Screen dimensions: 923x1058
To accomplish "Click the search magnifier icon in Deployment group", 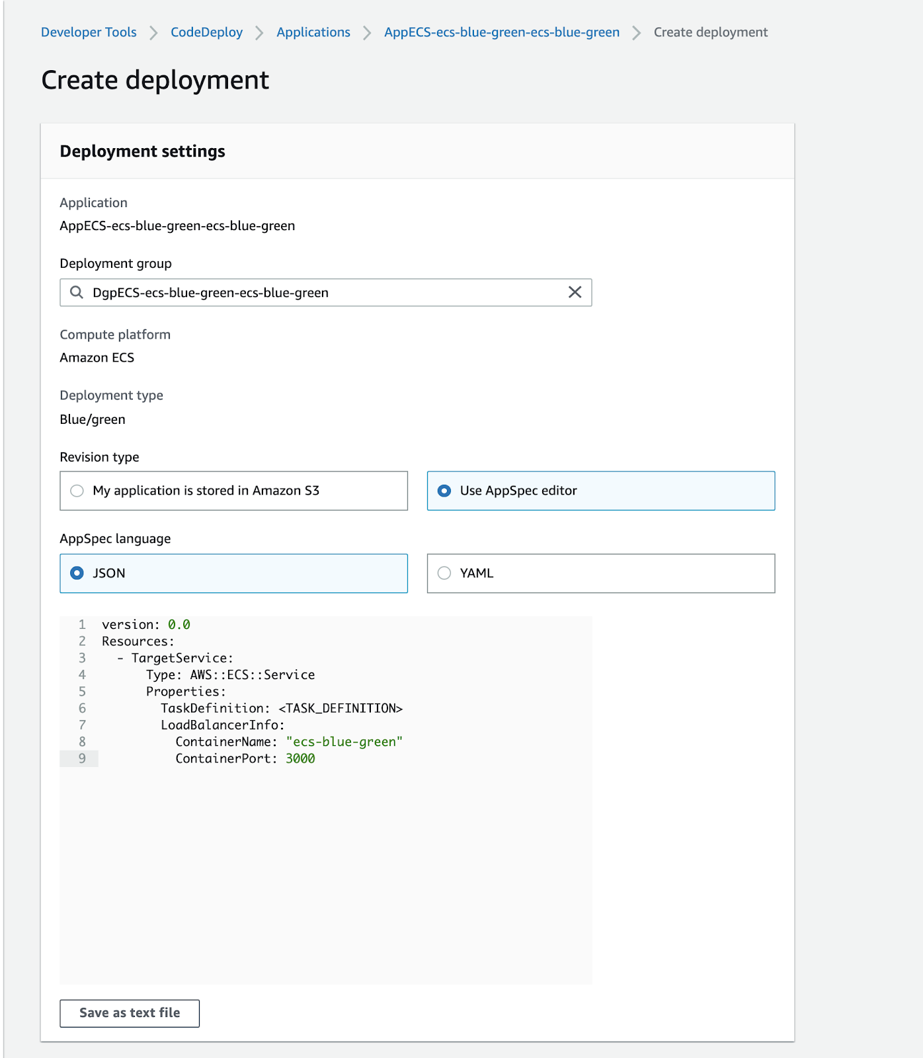I will coord(77,292).
